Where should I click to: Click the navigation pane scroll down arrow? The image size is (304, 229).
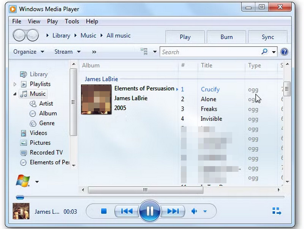[x=74, y=165]
